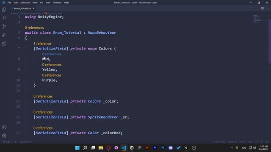The height and width of the screenshot is (152, 271).
Task: Click the Assets breadcrumb segment
Action: click(14, 13)
